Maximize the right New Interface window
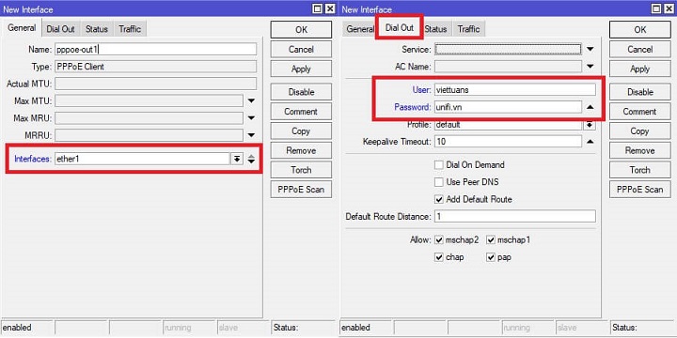 pos(656,8)
